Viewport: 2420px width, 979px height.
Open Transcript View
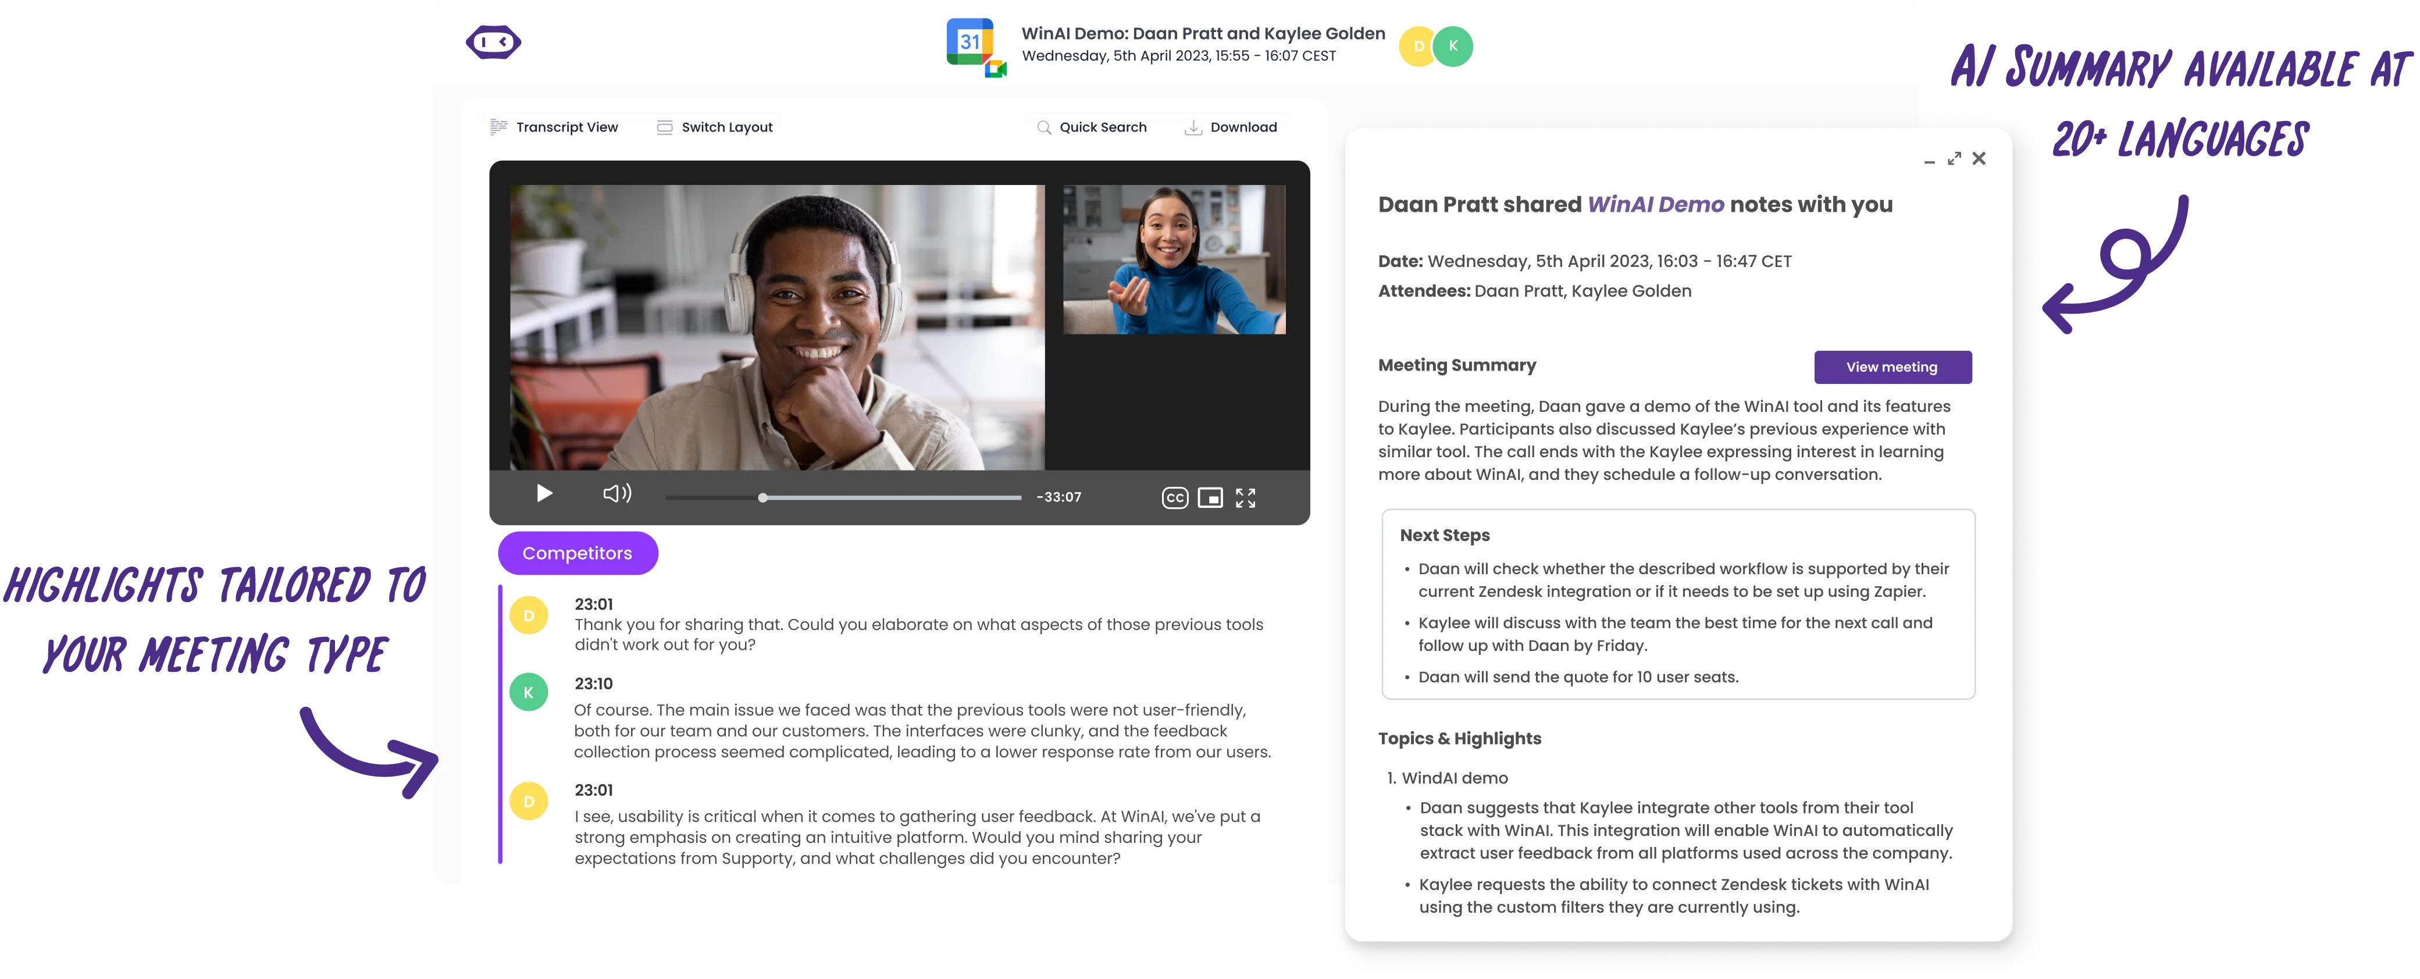pos(554,127)
